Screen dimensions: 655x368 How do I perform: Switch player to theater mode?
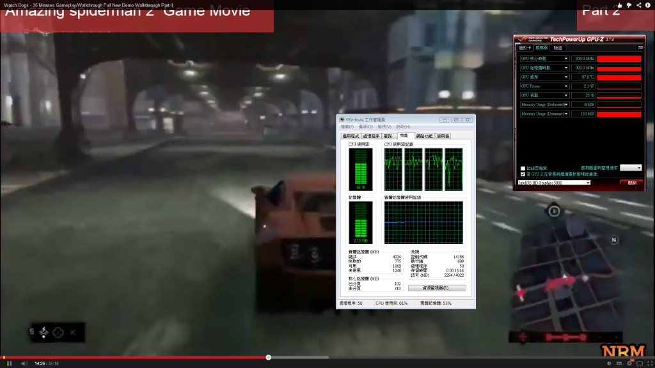[640, 364]
